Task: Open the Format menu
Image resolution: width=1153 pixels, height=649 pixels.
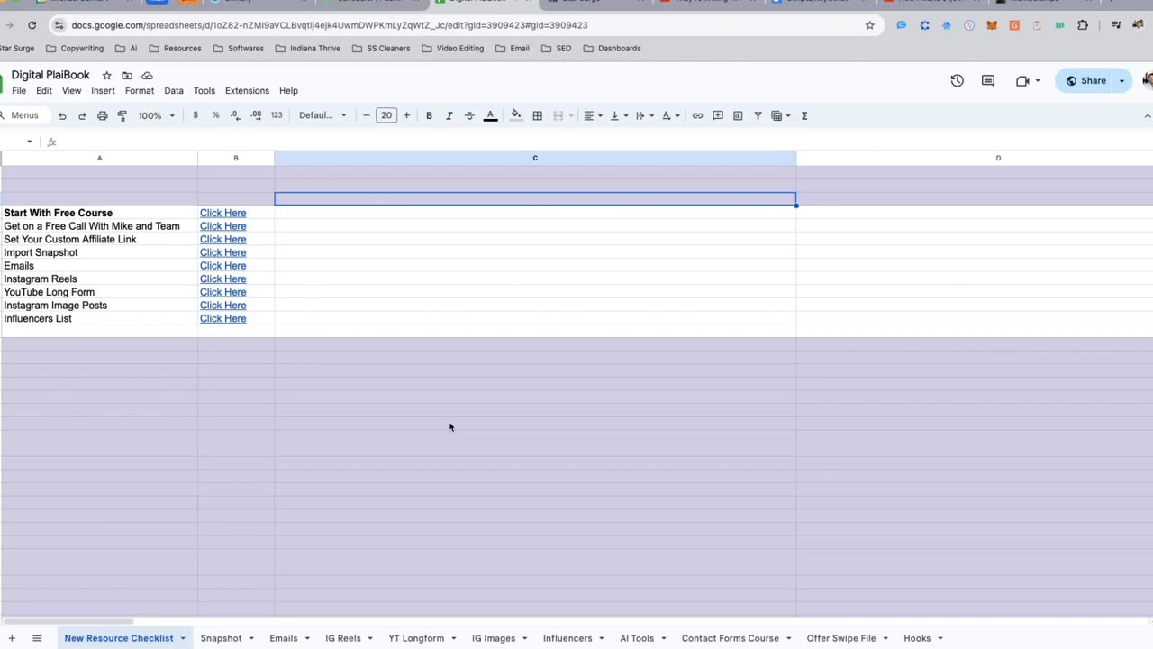Action: click(x=140, y=91)
